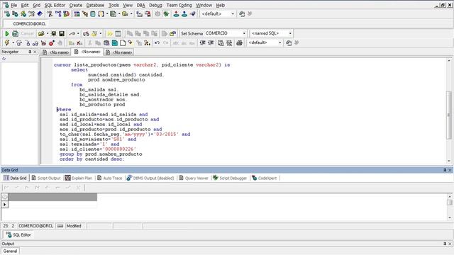
Task: Click the 'bc_salida_detalle sad' line in editor
Action: [x=111, y=94]
